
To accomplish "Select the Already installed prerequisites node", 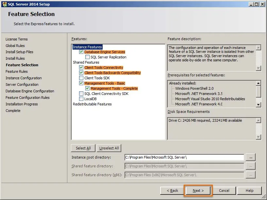I will pyautogui.click(x=183, y=83).
